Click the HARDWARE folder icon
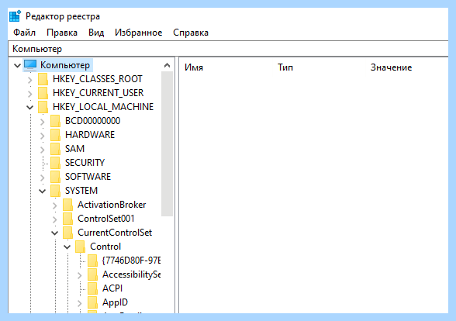 pos(55,135)
